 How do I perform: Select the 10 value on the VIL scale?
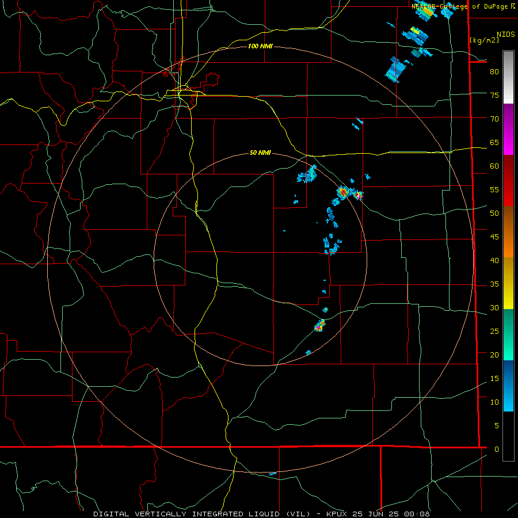tap(494, 402)
